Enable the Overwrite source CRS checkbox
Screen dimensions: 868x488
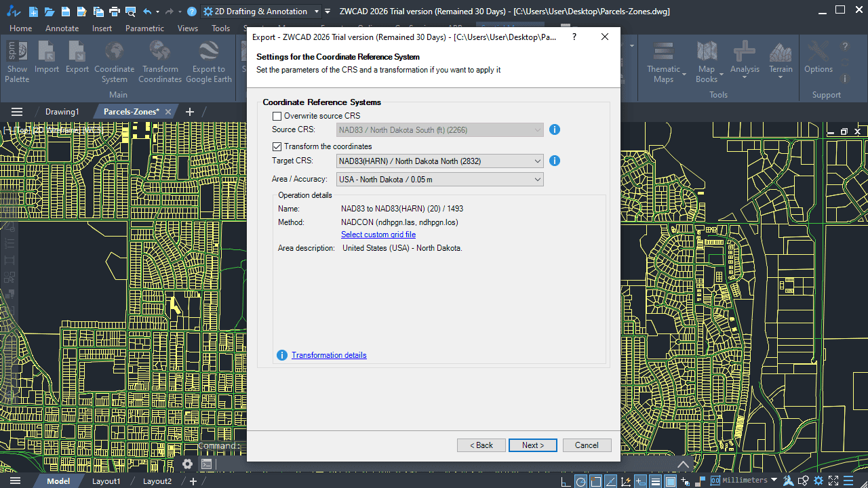(277, 116)
